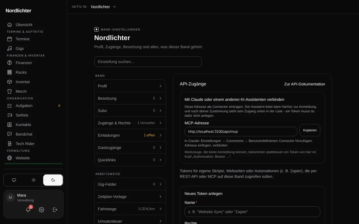The height and width of the screenshot is (224, 359).
Task: Open the Nordlichter band switcher dropdown
Action: (103, 7)
